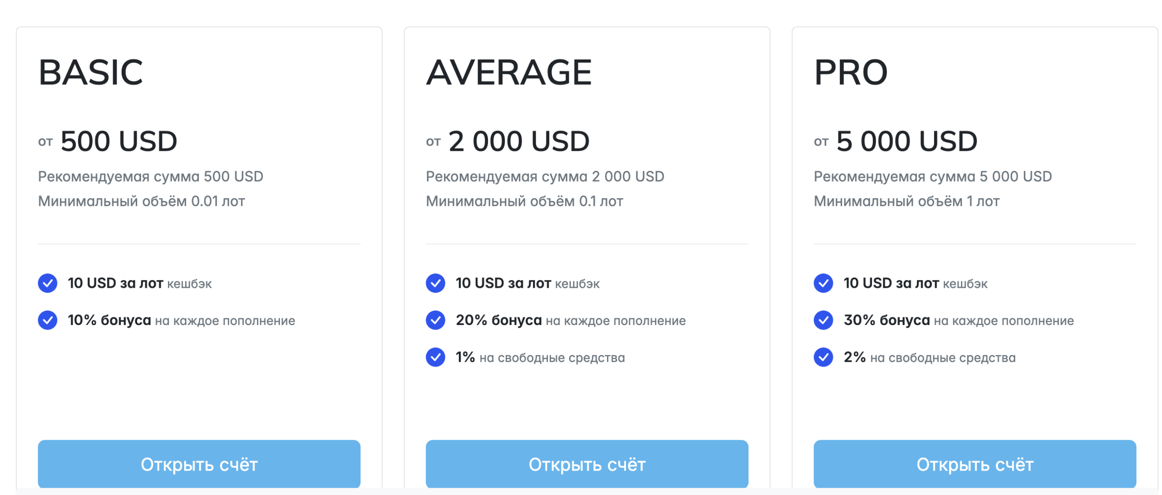The width and height of the screenshot is (1162, 495).
Task: Open account under the AVERAGE plan
Action: 587,464
